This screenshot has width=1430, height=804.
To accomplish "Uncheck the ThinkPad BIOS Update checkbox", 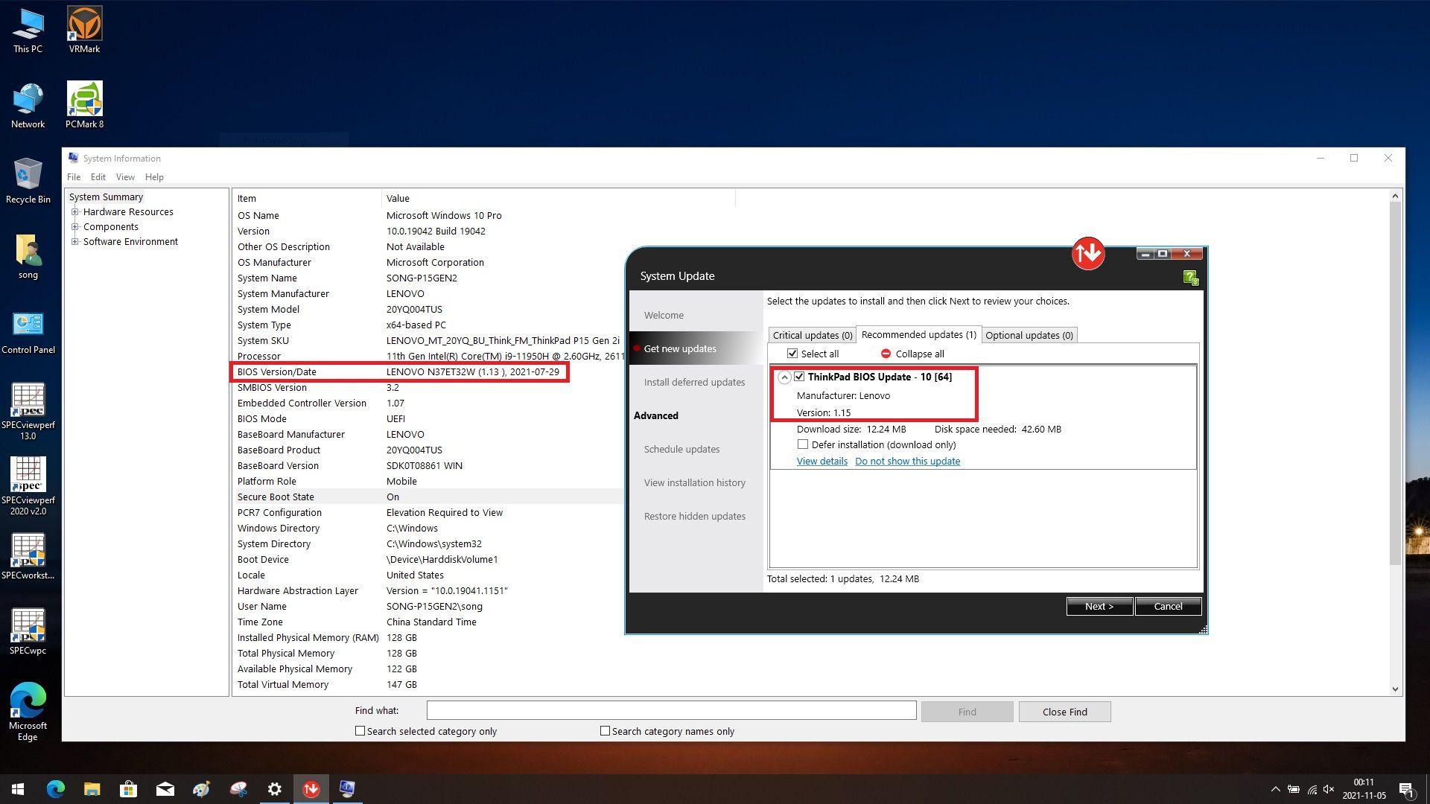I will click(x=800, y=377).
